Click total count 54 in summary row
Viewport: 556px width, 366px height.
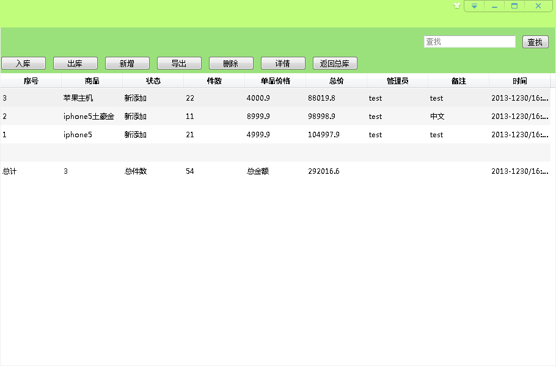(x=190, y=171)
